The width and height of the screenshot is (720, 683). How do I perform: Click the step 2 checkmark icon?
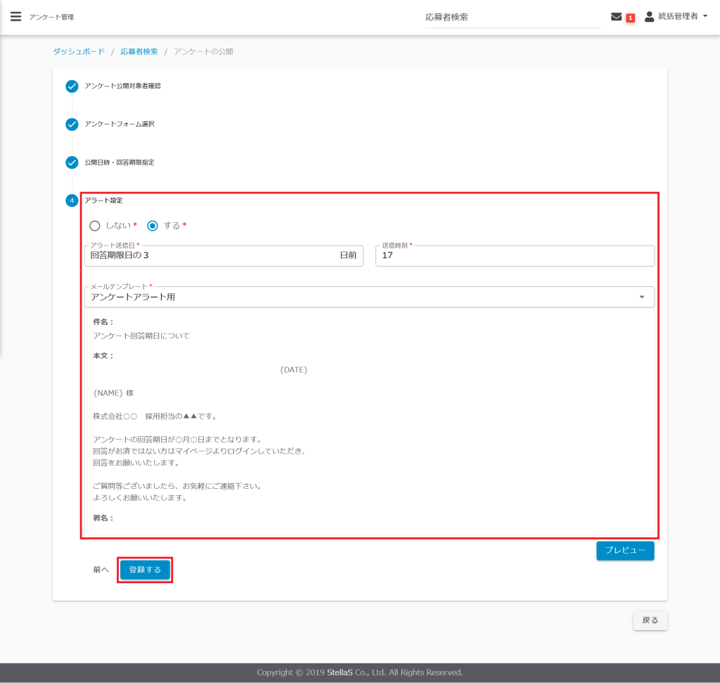pos(72,125)
